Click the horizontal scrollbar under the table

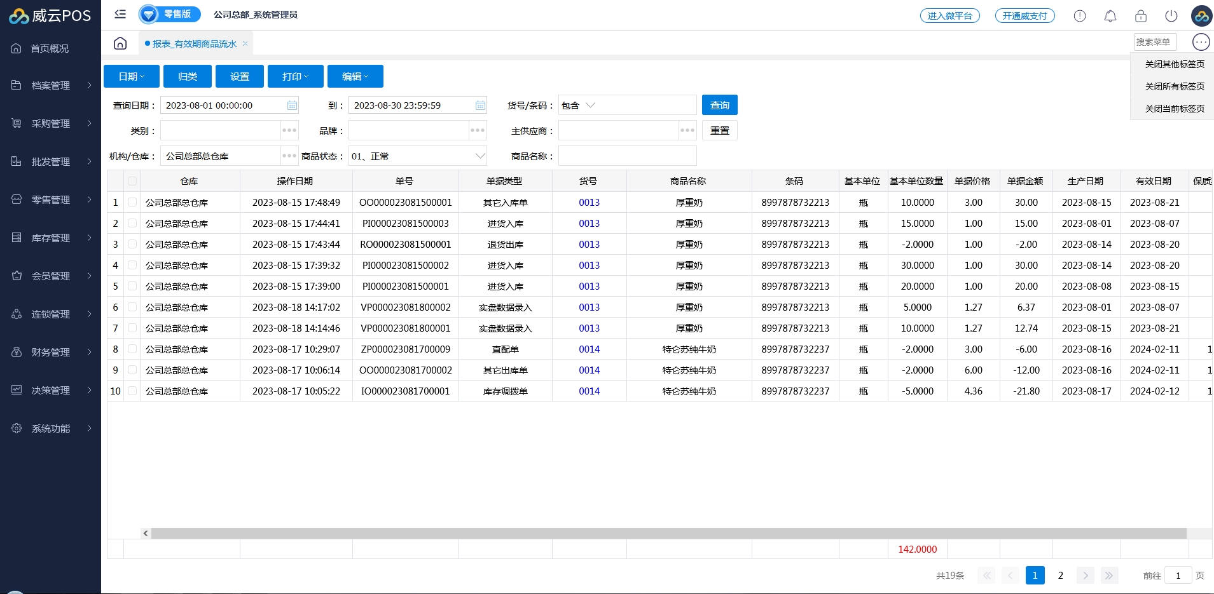(x=668, y=534)
